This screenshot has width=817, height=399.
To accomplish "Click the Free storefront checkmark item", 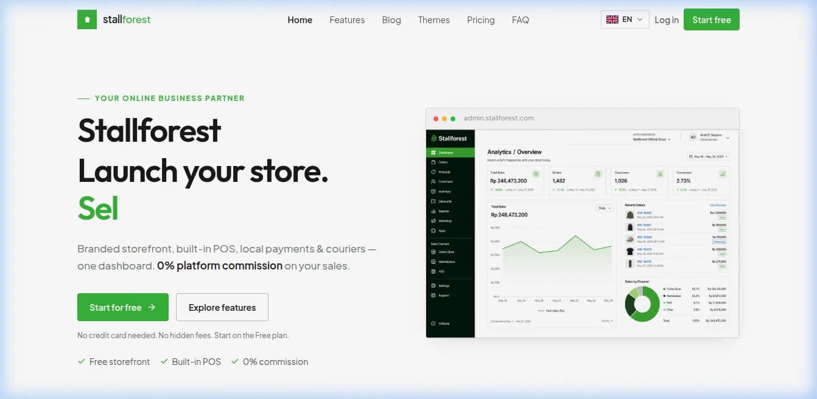I will pyautogui.click(x=114, y=361).
